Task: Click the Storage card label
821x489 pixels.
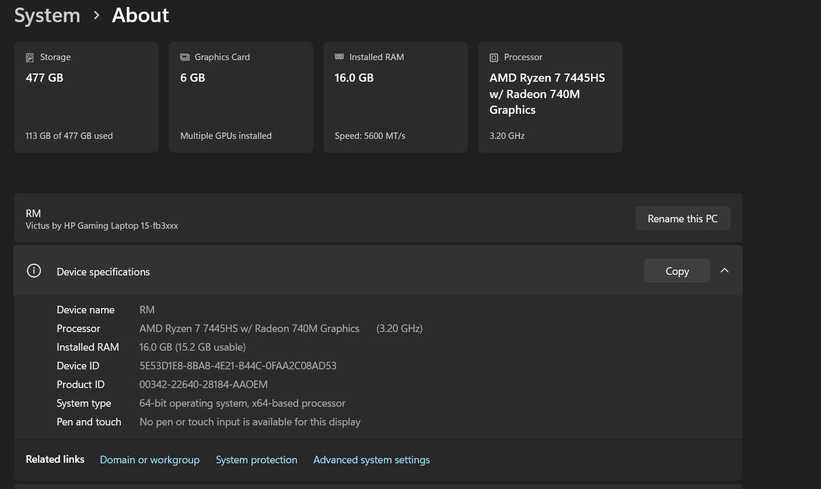Action: [55, 57]
